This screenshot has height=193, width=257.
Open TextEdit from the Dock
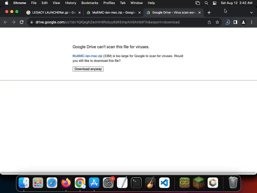pos(122,182)
